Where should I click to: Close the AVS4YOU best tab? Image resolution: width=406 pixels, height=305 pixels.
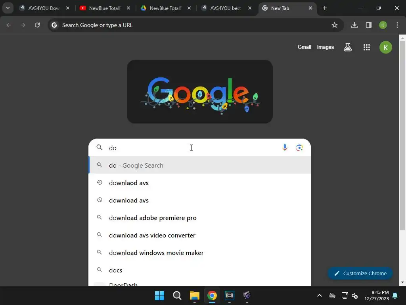tap(250, 8)
